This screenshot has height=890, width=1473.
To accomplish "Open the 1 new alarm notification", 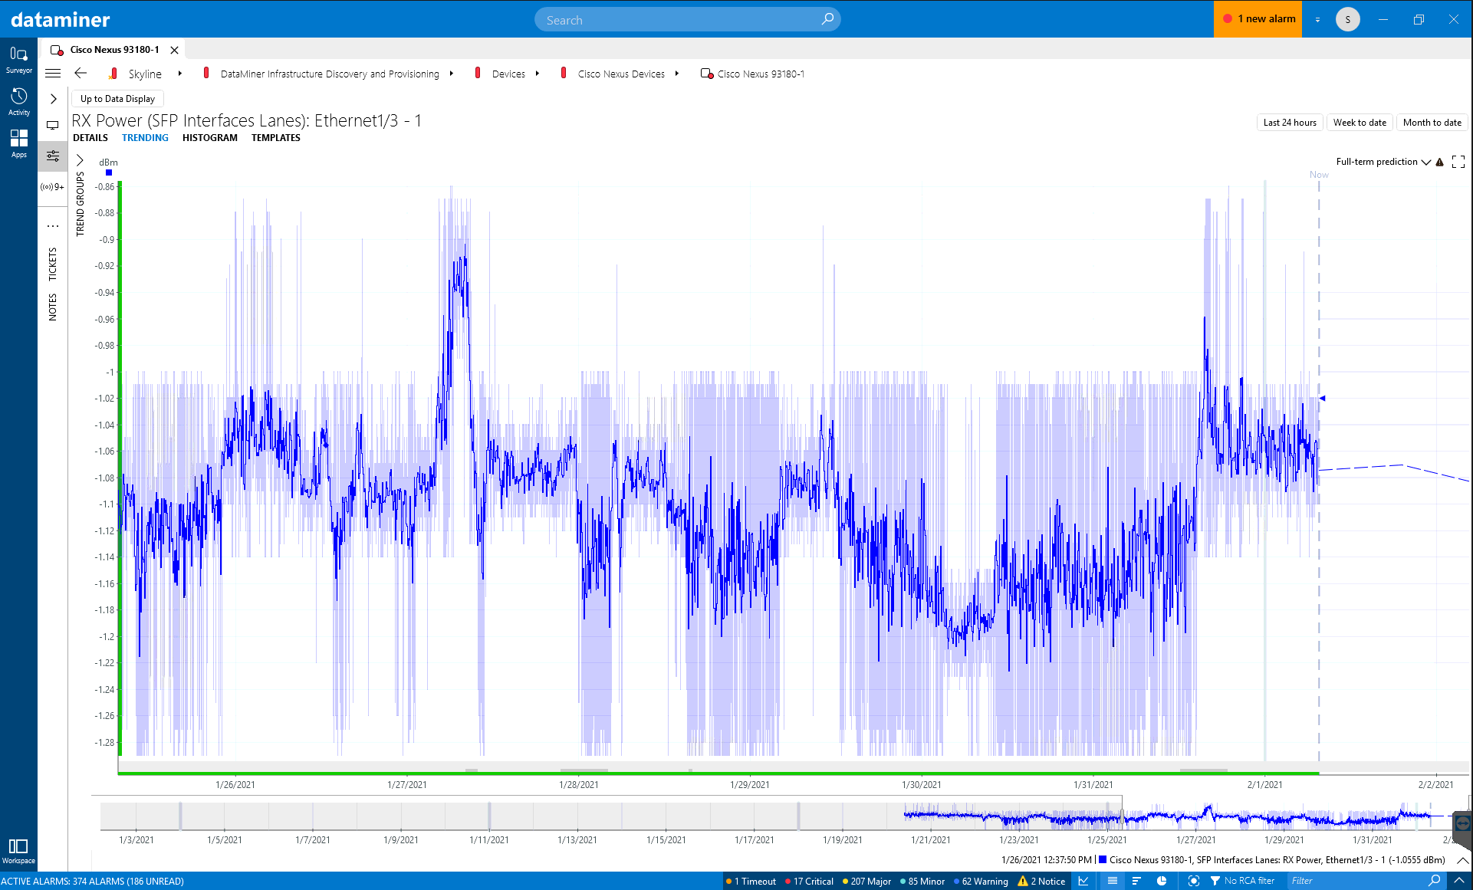I will click(x=1258, y=19).
